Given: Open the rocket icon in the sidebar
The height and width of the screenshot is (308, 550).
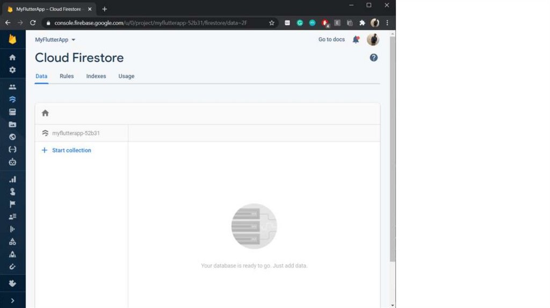Looking at the screenshot, I should point(13,254).
